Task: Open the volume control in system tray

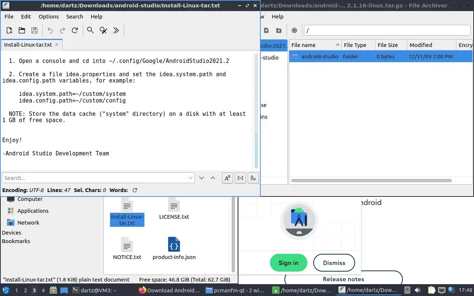Action: (x=417, y=290)
